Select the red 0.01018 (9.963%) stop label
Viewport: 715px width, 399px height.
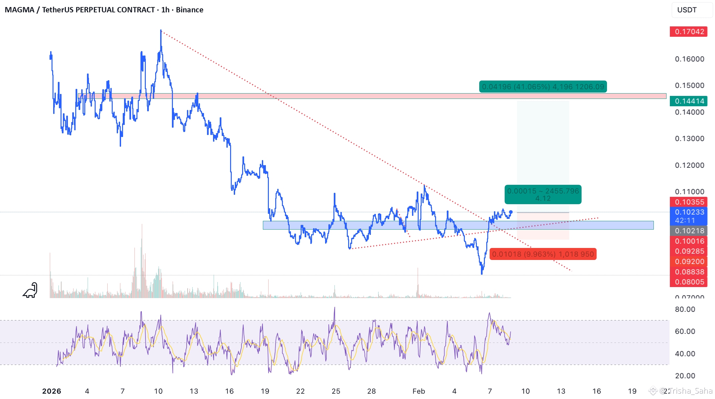(543, 254)
